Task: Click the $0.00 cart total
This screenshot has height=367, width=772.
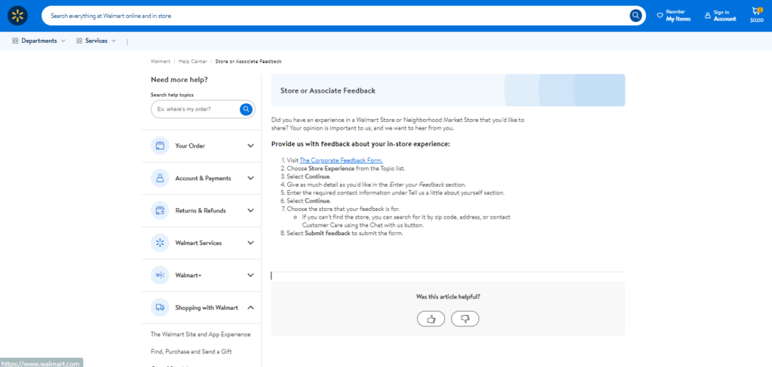Action: [x=757, y=20]
